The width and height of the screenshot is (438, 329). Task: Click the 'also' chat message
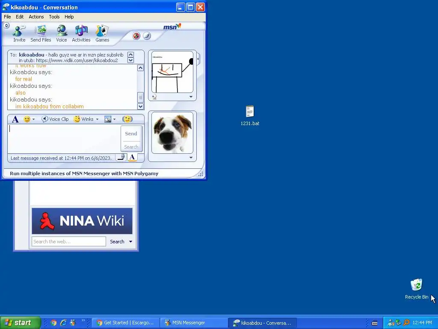point(21,93)
